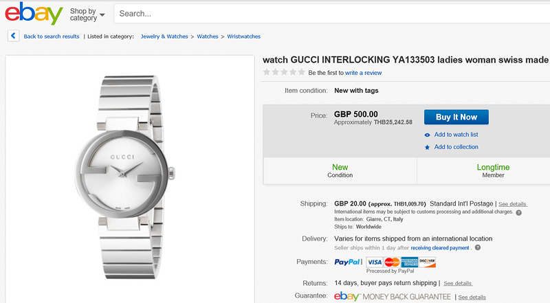Viewport: 550px width, 303px height.
Task: Click the star rating icons
Action: (x=284, y=72)
